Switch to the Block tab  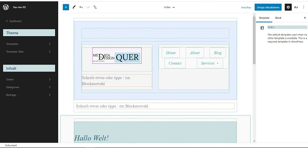click(x=278, y=18)
